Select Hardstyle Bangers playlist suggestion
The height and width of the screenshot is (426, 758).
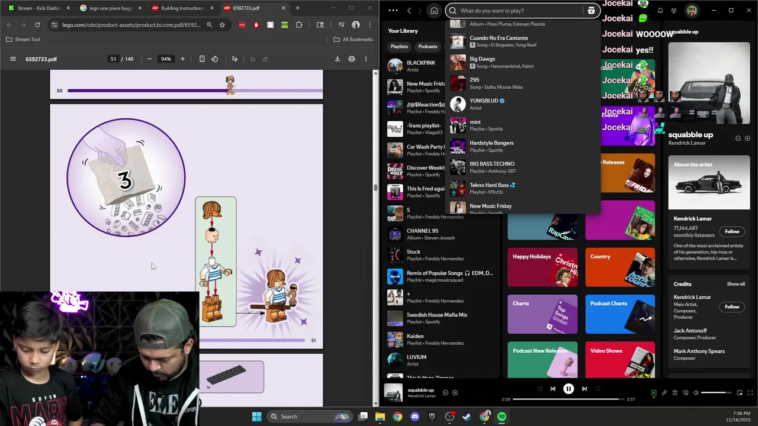pos(522,146)
